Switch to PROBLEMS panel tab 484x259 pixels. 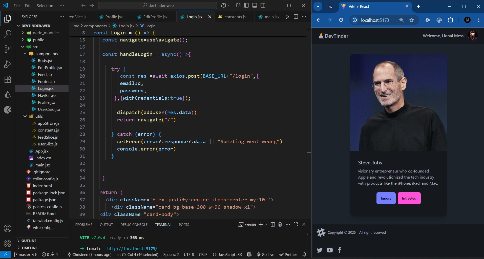(x=84, y=225)
